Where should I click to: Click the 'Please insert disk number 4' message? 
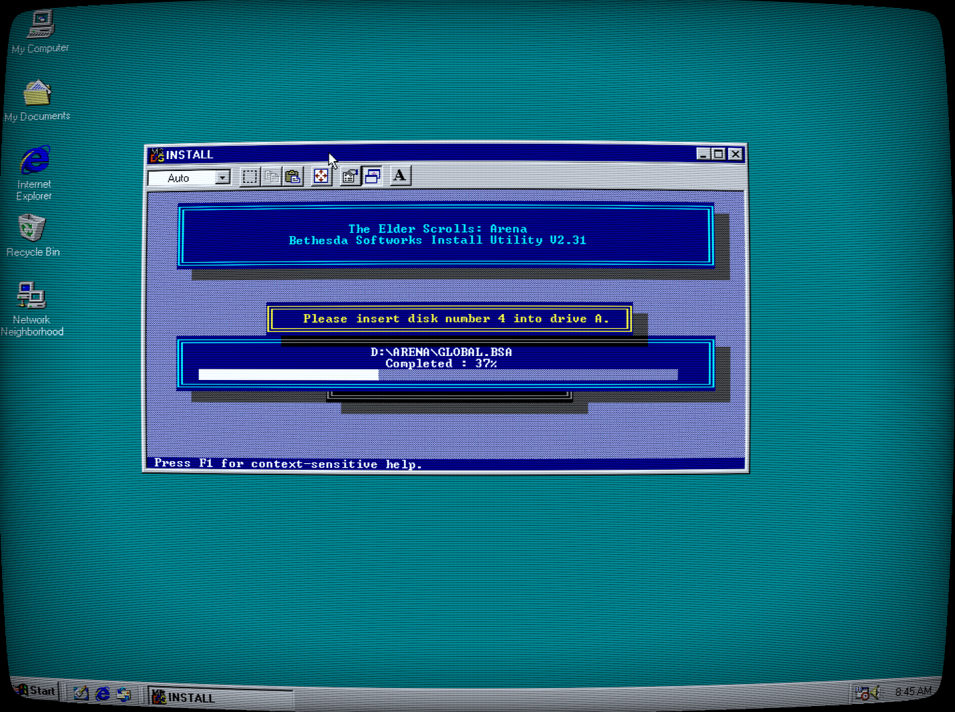coord(456,319)
